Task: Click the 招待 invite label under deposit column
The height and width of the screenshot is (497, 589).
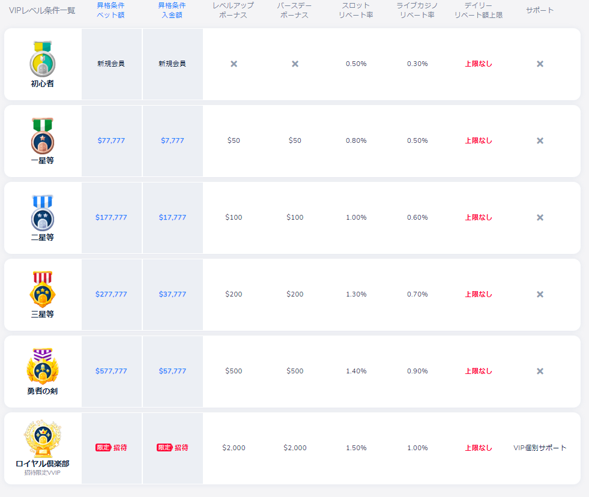Action: pos(181,447)
